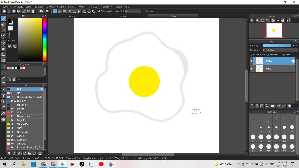This screenshot has width=299, height=168.
Task: Undock the Brush Size panel
Action: tap(295, 112)
